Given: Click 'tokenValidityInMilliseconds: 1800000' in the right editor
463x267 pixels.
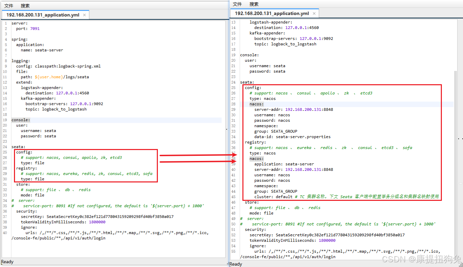Looking at the screenshot, I should 292,240.
